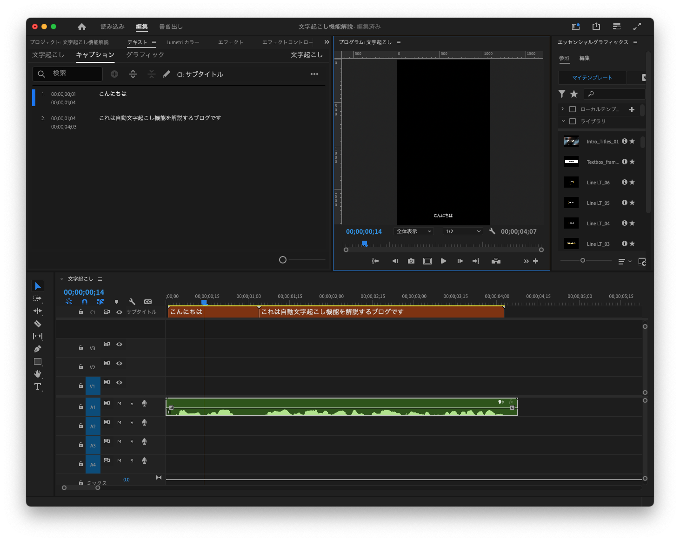Collapse the ライブラリ tree item

click(563, 121)
